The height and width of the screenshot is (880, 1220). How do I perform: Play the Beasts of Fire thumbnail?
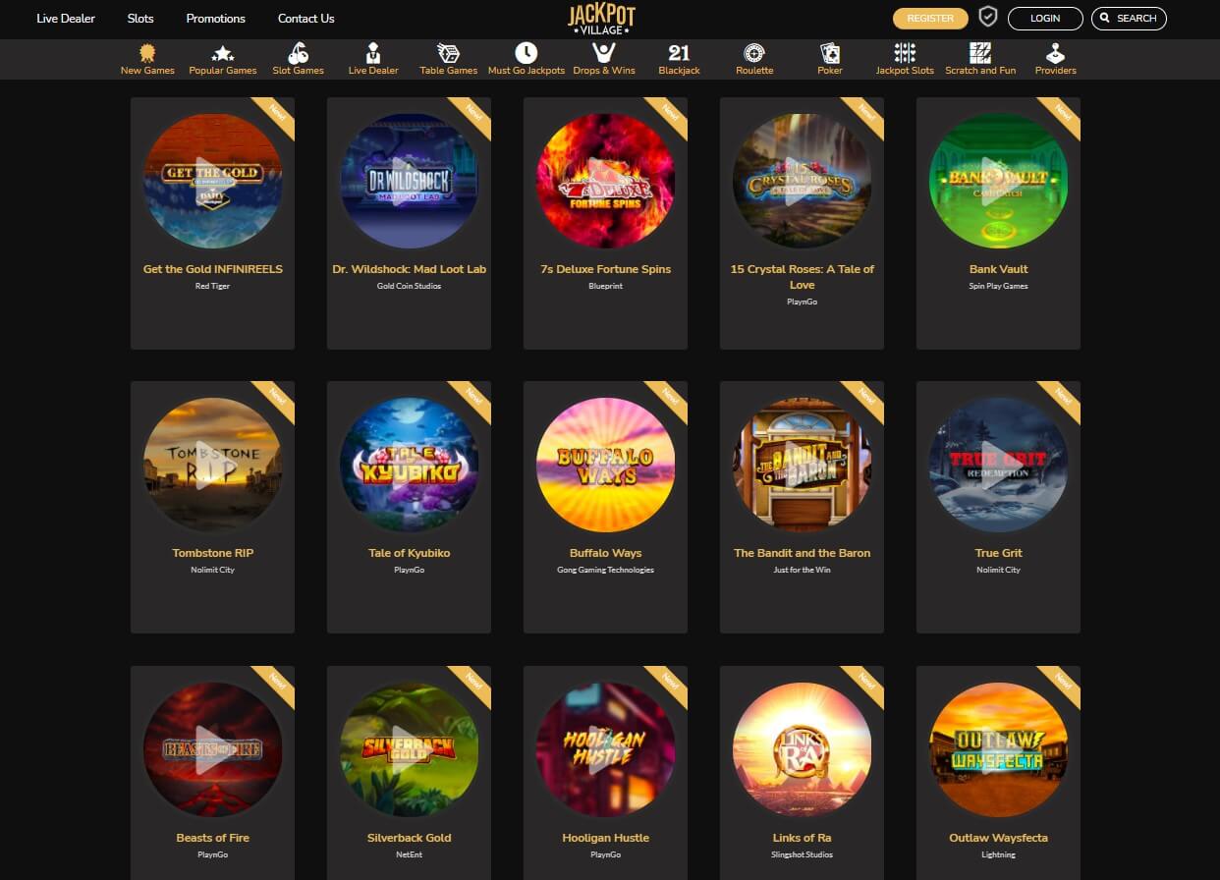click(x=212, y=749)
